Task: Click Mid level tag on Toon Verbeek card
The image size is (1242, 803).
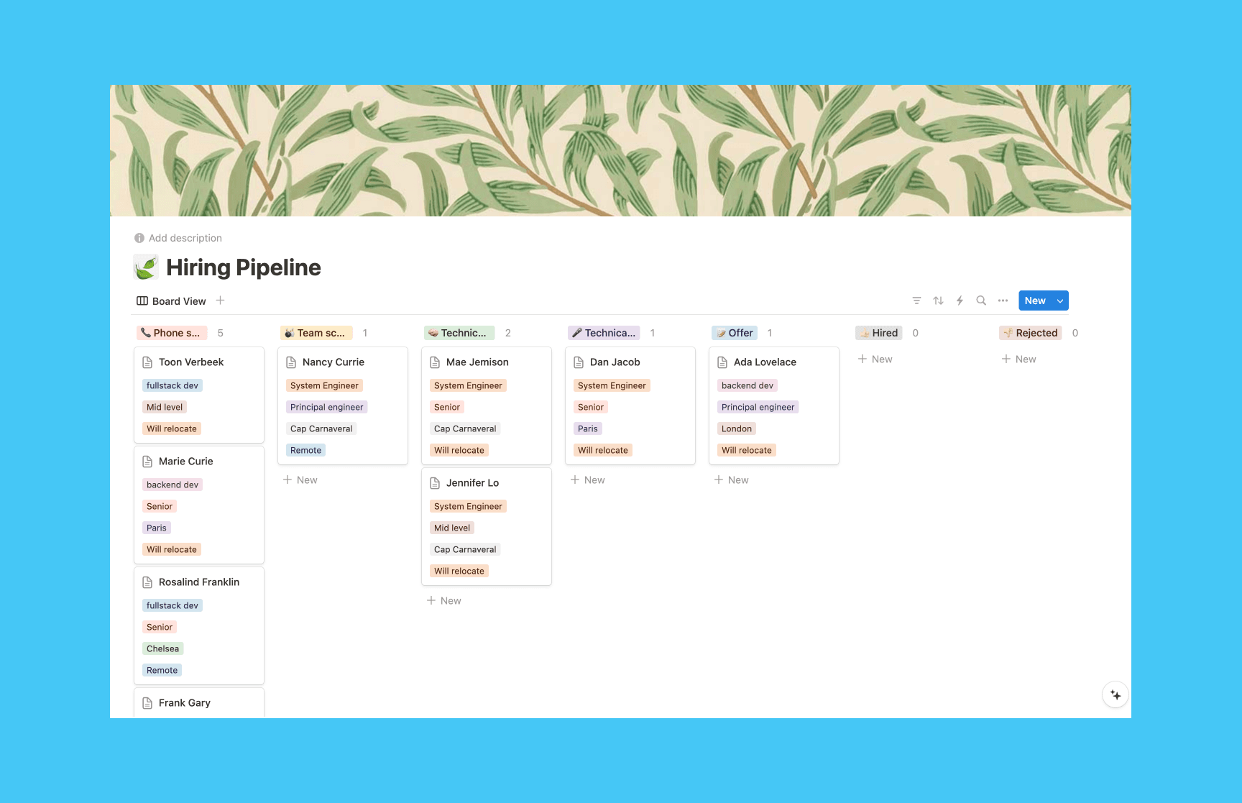Action: [x=165, y=407]
